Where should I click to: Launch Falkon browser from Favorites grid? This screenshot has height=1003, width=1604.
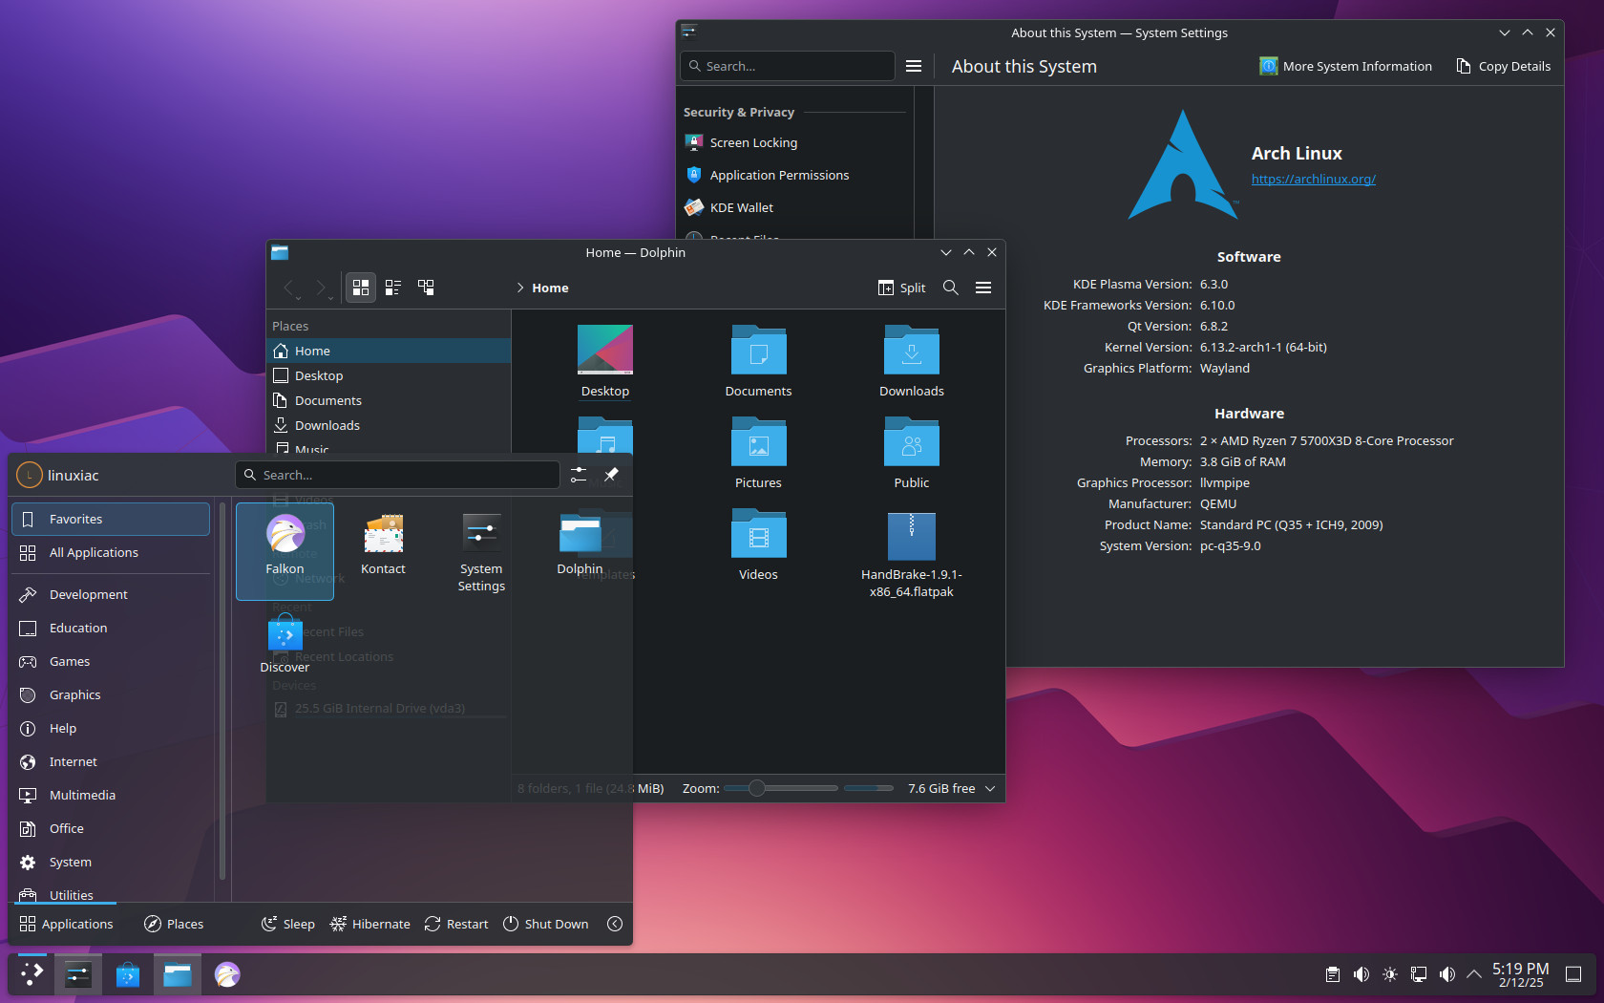(x=285, y=551)
